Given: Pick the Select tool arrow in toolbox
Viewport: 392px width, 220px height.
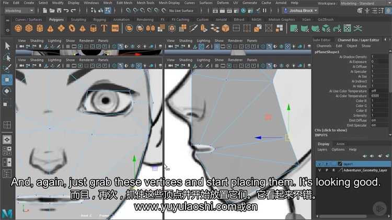Looking at the screenshot, I should pyautogui.click(x=7, y=46).
